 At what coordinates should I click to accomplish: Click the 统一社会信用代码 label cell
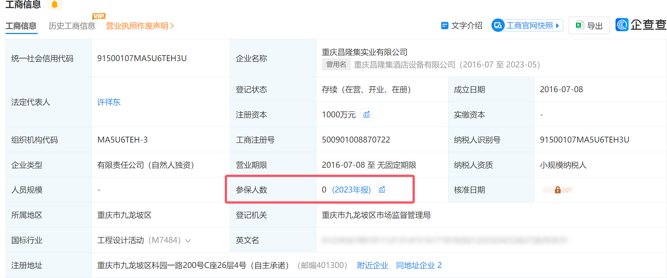[x=49, y=58]
